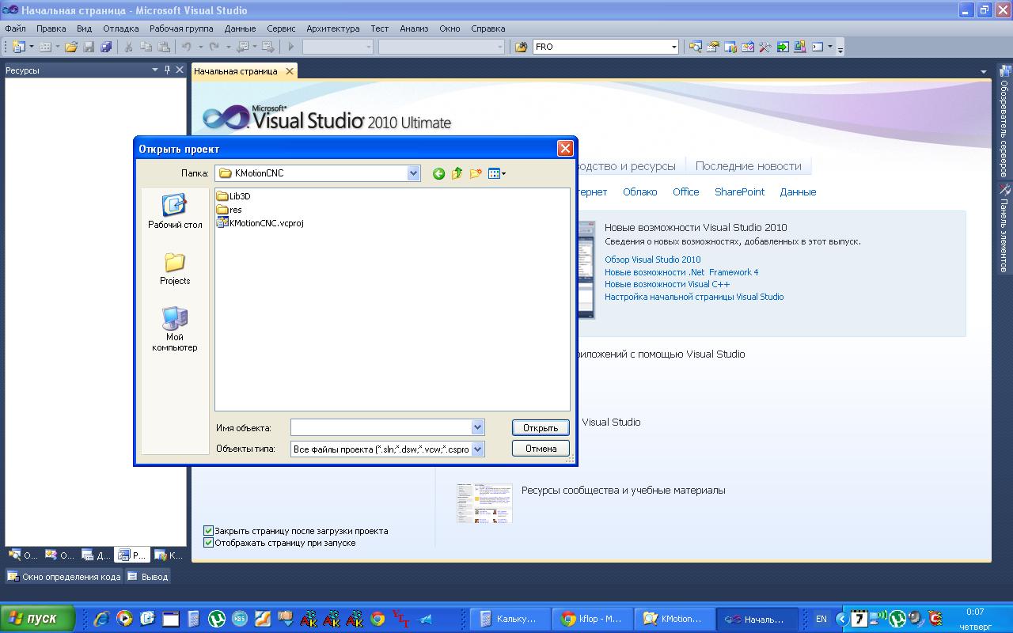Launch uTorrent from quick launch bar
1013x633 pixels.
tap(217, 619)
